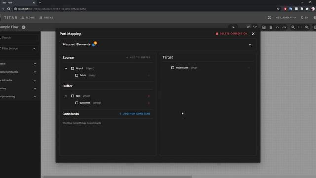Open the Filter by type dropdown
Viewport: 316px width, 178px height.
coord(19,49)
